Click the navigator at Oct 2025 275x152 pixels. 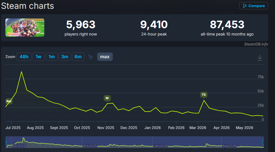[90, 146]
